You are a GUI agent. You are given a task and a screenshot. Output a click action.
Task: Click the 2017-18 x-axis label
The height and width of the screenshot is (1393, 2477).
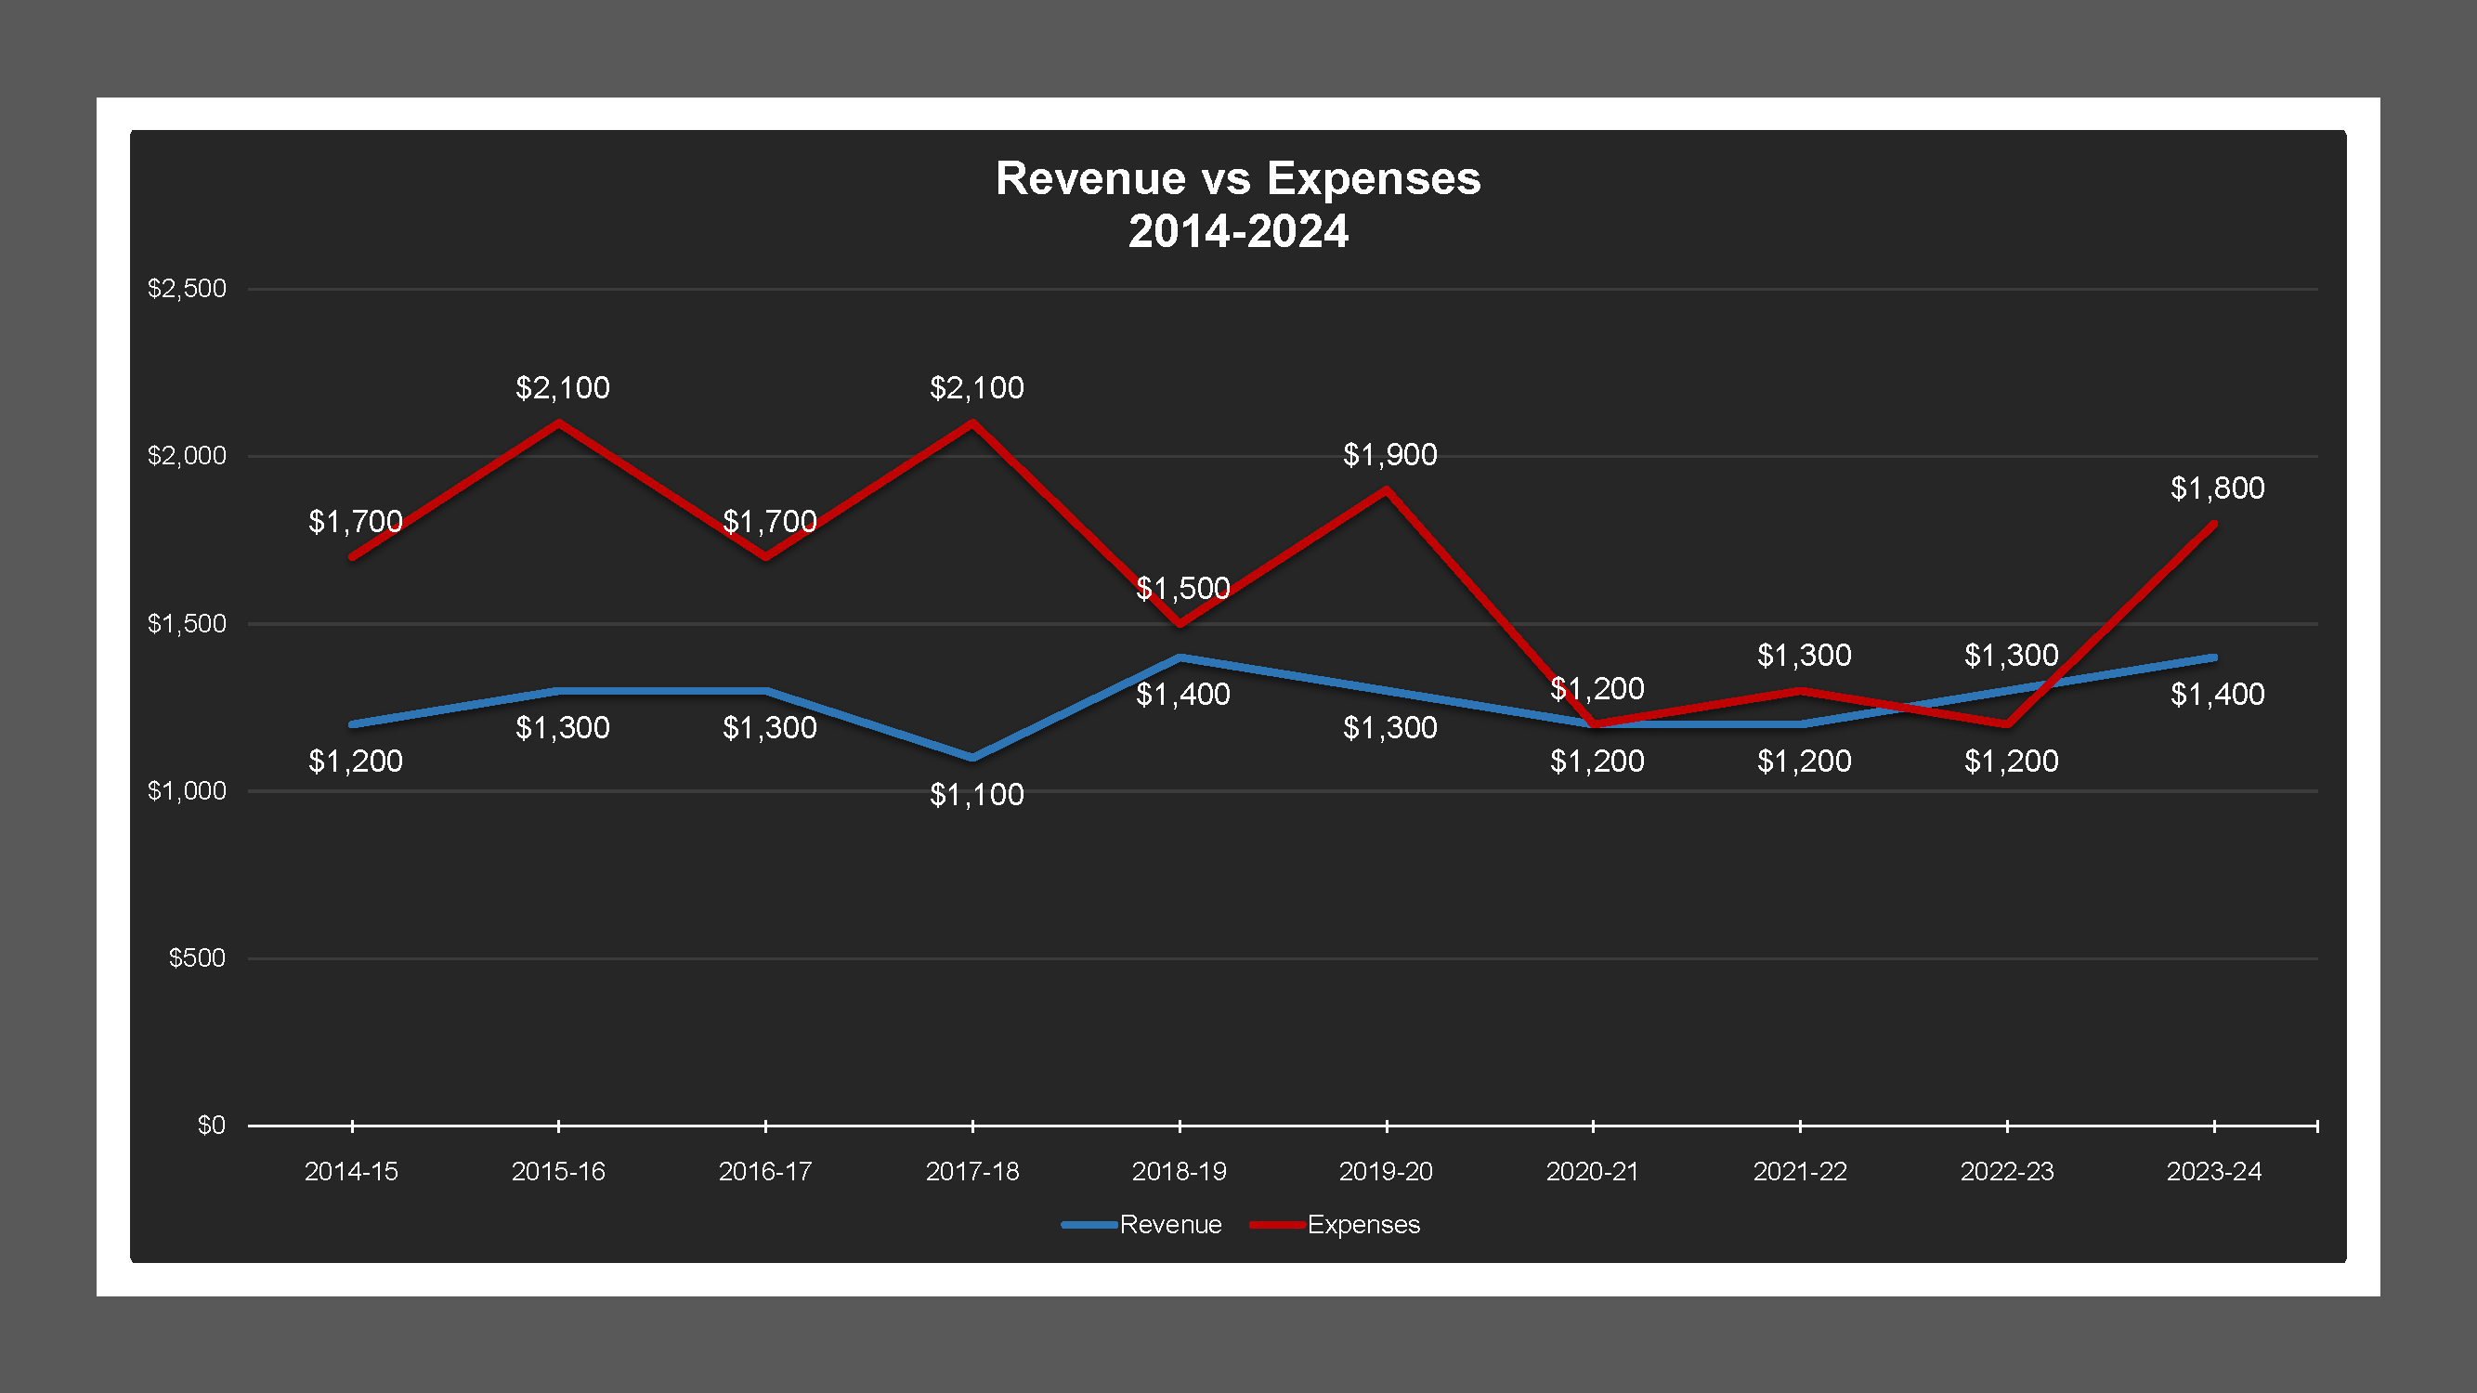tap(972, 1172)
